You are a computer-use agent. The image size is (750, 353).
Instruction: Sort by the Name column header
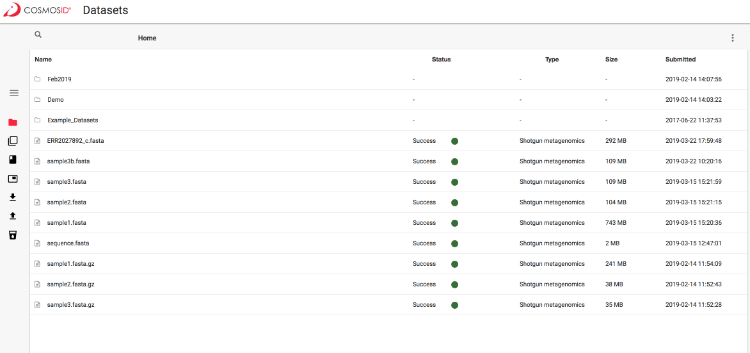point(43,60)
